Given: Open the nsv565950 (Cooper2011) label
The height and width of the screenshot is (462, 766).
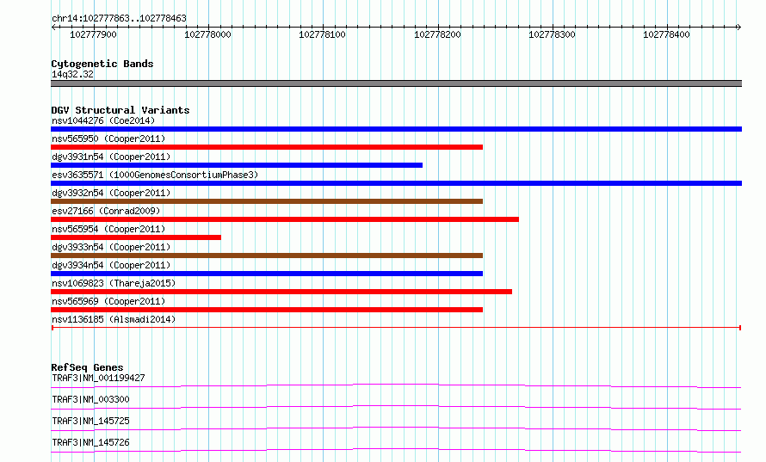Looking at the screenshot, I should 108,139.
